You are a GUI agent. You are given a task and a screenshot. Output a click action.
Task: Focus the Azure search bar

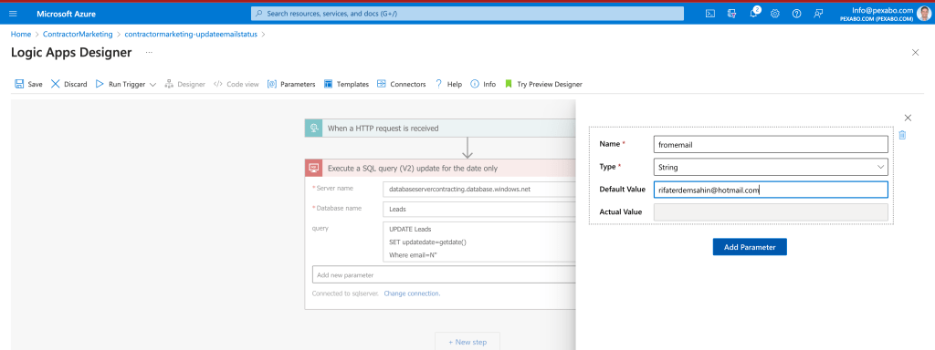467,13
